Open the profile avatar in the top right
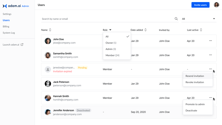This screenshot has height=125, width=222. (x=216, y=5)
